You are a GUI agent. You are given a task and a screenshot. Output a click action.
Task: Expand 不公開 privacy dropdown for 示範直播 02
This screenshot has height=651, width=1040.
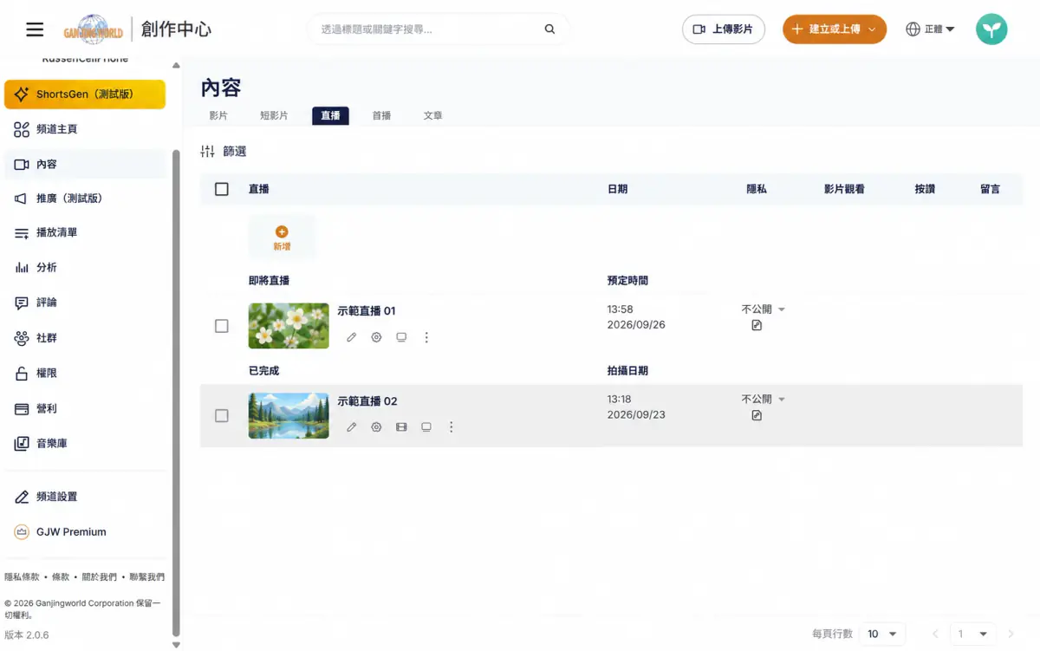click(764, 400)
